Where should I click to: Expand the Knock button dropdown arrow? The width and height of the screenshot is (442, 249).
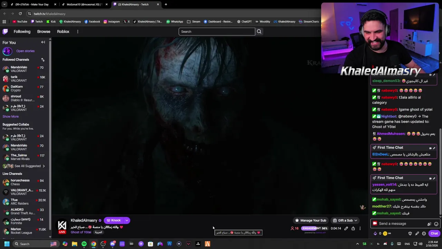click(127, 220)
